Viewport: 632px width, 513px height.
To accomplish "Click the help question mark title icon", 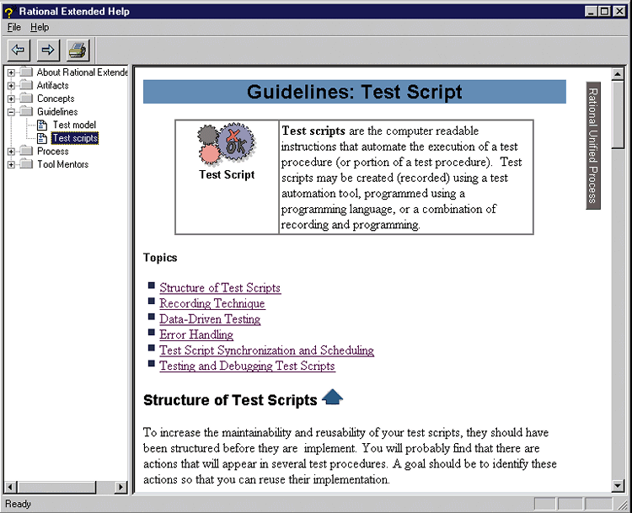I will click(x=9, y=12).
